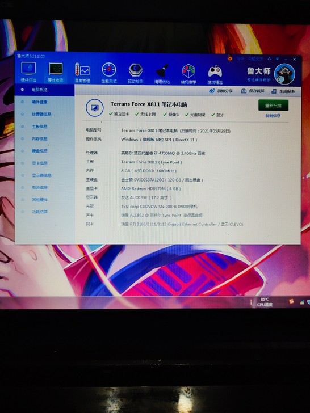310x413 pixels.
Task: Click the green 重新扫描 rescan button
Action: click(x=273, y=106)
